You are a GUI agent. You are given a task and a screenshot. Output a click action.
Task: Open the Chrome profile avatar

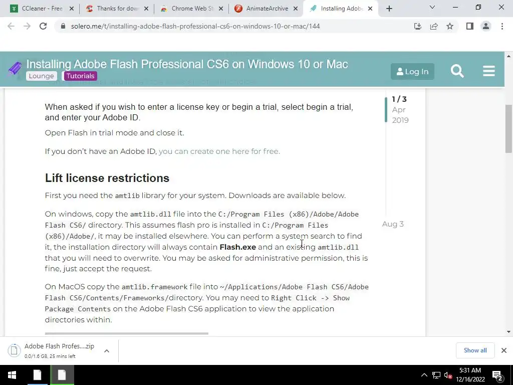[486, 26]
